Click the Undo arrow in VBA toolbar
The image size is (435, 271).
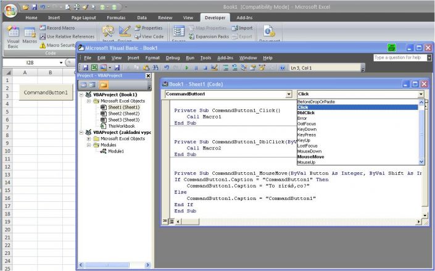point(167,68)
